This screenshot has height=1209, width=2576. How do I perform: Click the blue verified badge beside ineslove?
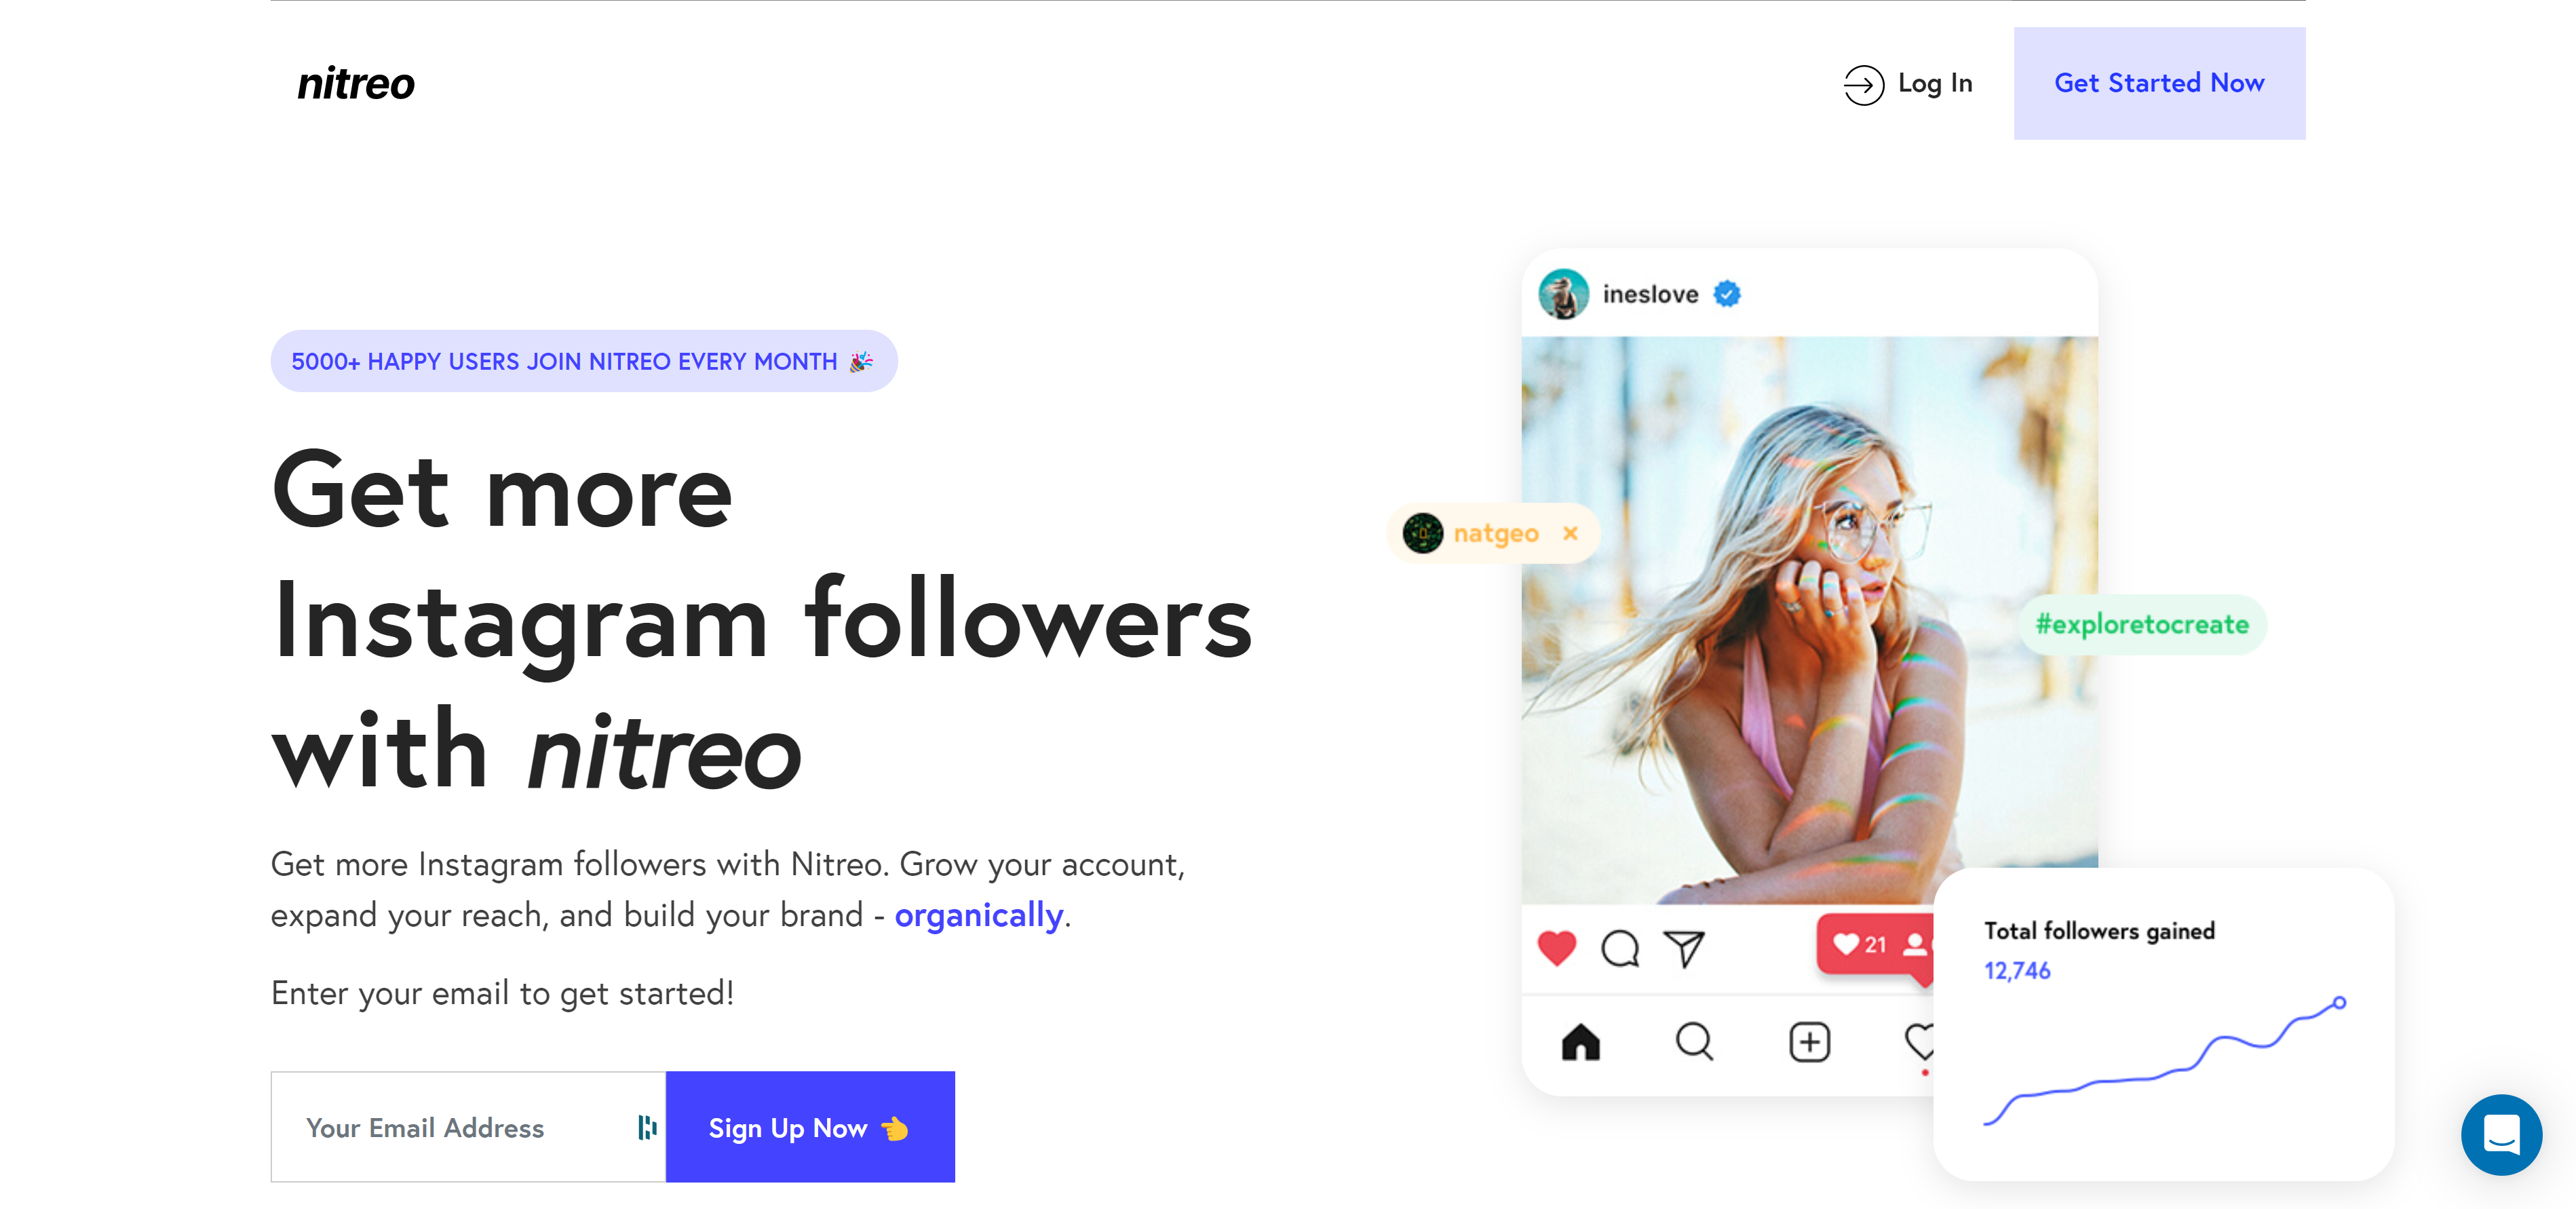[x=1727, y=294]
